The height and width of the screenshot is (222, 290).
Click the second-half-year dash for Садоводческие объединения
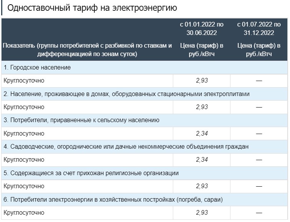pos(259,160)
